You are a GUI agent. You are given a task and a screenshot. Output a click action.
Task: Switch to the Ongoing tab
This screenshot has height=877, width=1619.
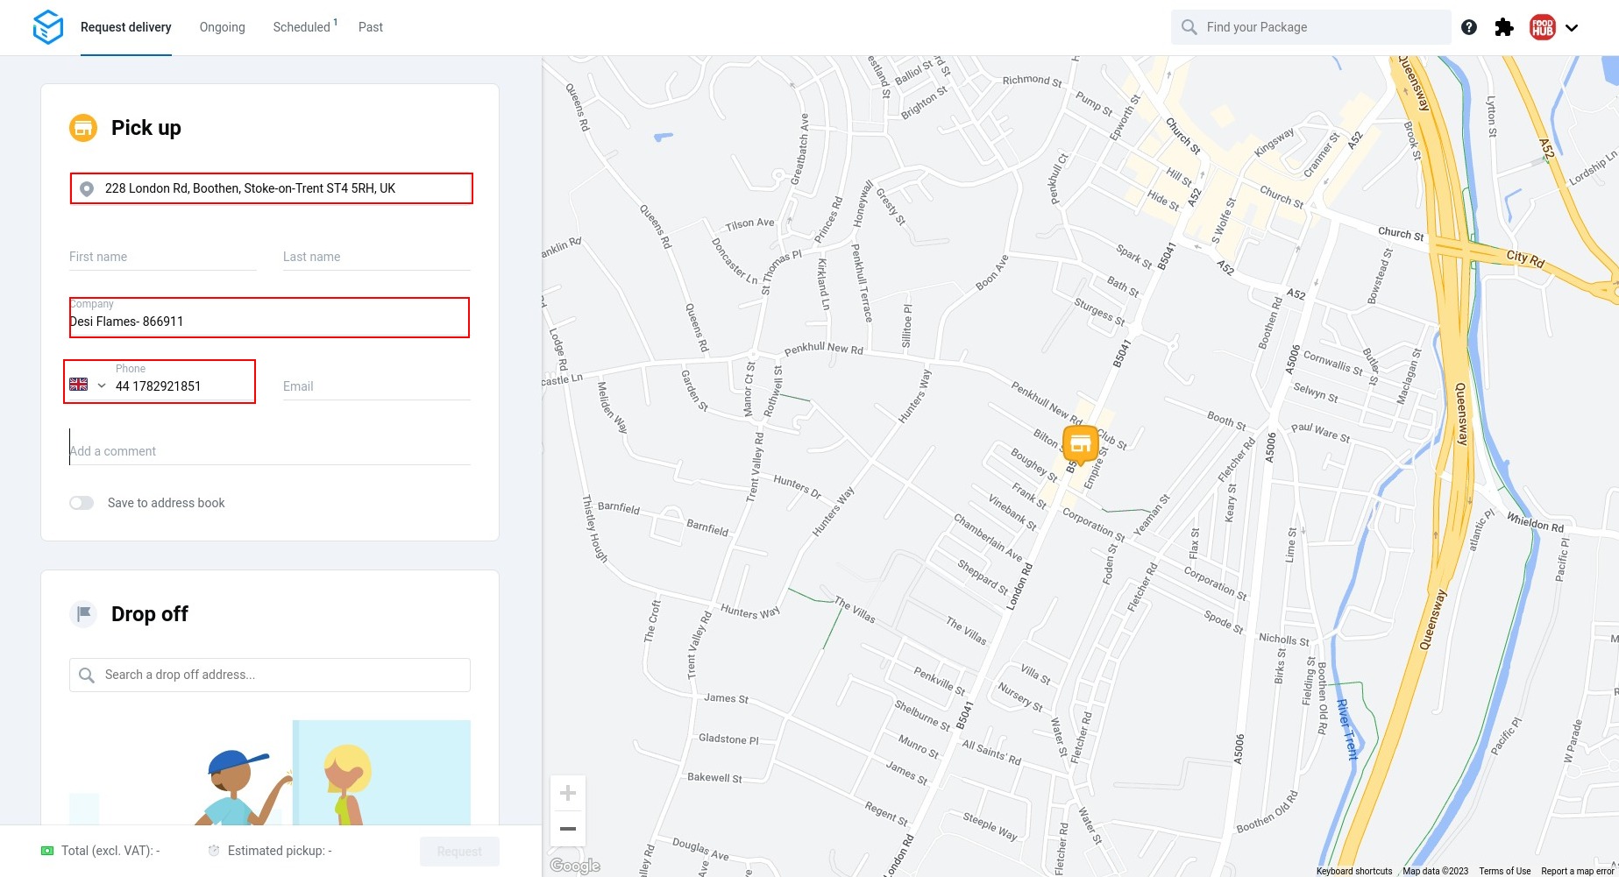pos(223,27)
